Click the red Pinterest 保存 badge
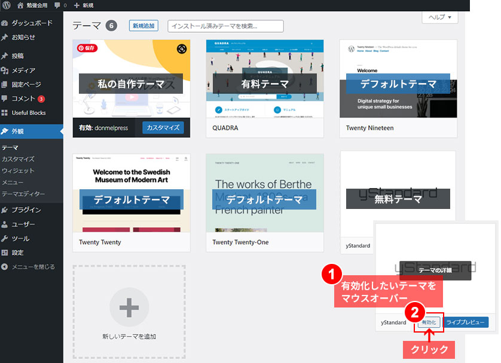The image size is (501, 363). point(87,48)
